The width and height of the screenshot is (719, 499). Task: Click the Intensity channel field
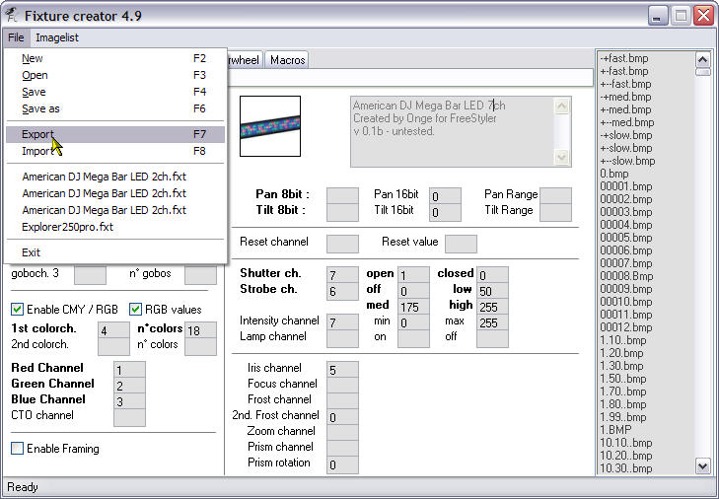(x=342, y=322)
